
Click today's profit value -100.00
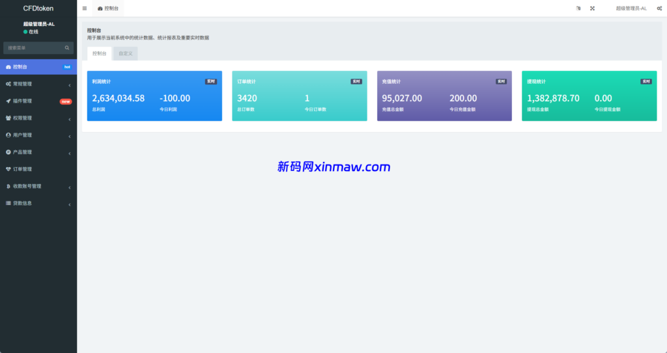pyautogui.click(x=175, y=98)
